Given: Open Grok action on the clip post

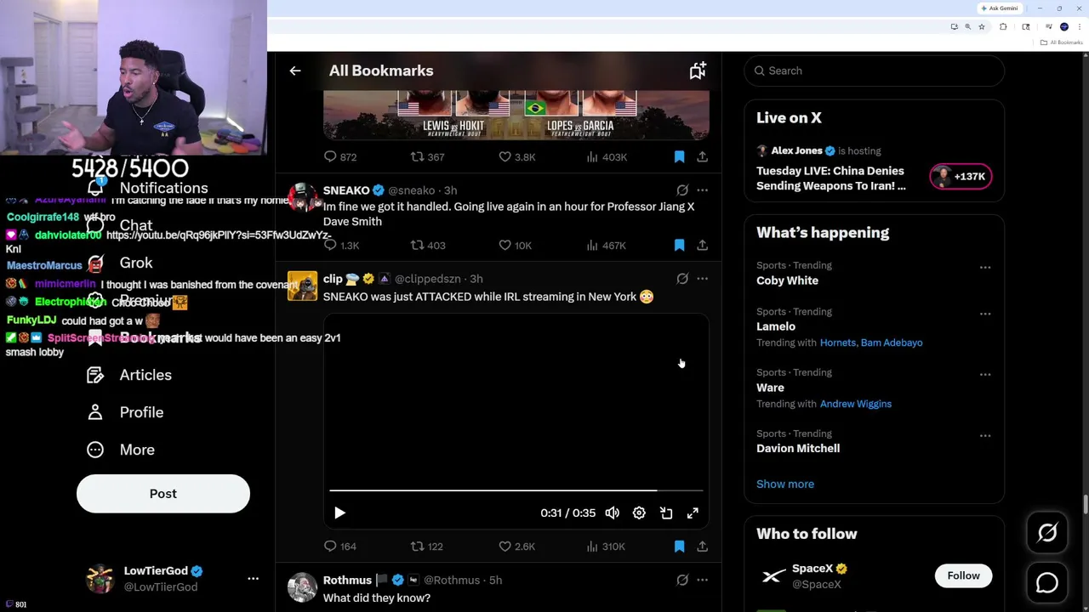Looking at the screenshot, I should (682, 279).
